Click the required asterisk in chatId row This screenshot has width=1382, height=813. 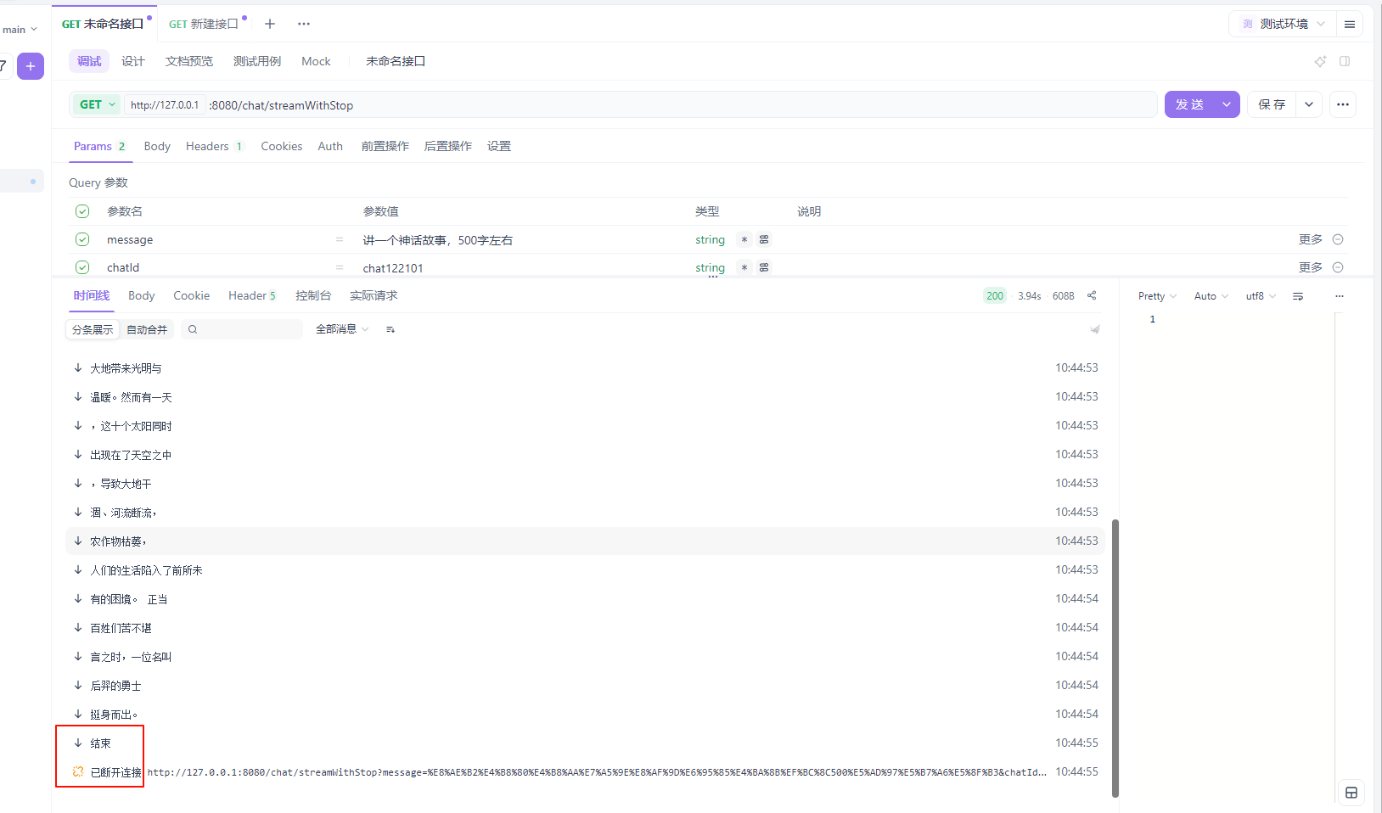click(744, 267)
